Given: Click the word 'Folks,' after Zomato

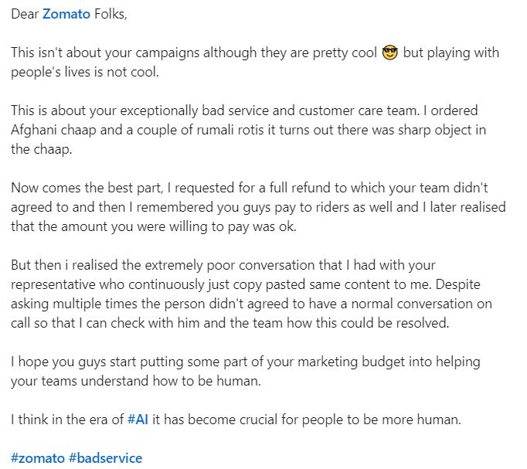Looking at the screenshot, I should (110, 14).
